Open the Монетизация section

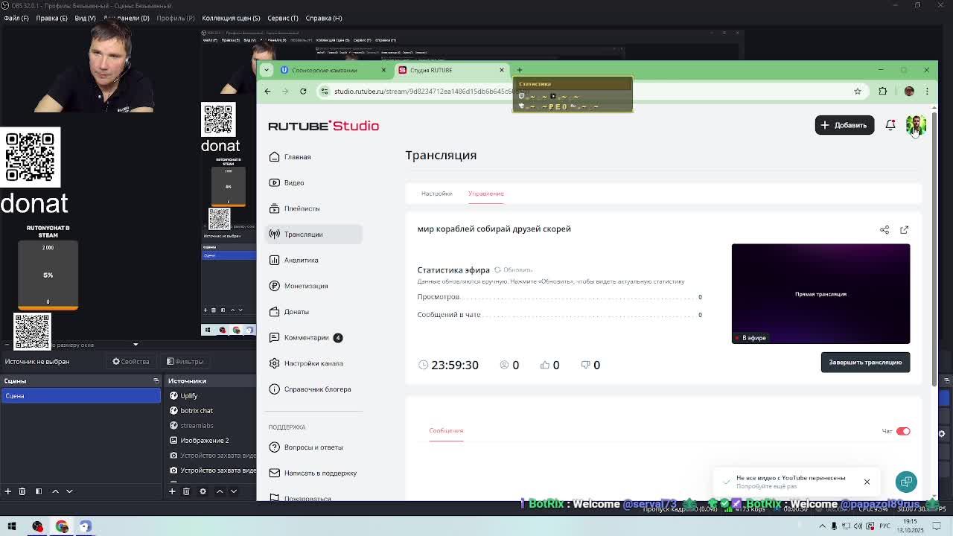299,286
